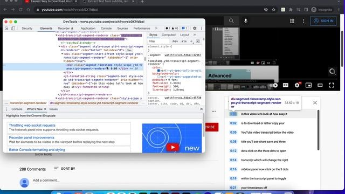345x194 pixels.
Task: Collapse the segment-start-offset div node
Action: pyautogui.click(x=62, y=54)
